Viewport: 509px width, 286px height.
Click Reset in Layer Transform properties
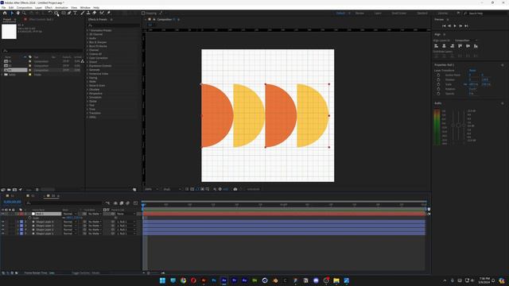click(472, 70)
